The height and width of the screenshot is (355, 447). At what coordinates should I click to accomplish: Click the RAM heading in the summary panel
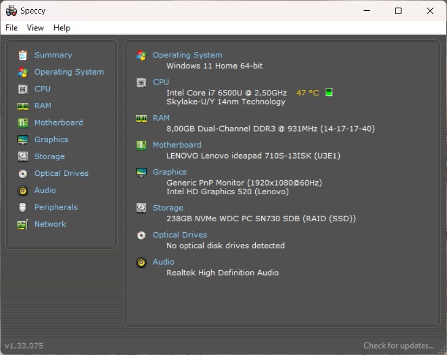(160, 117)
